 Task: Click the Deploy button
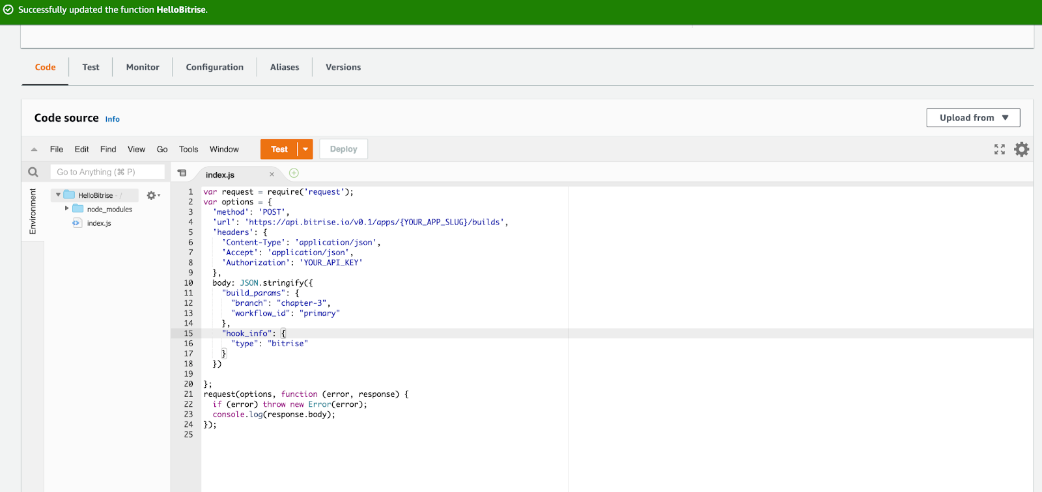pyautogui.click(x=343, y=149)
